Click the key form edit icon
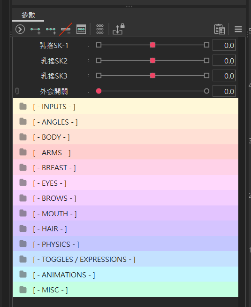Viewport: 251px width, 307px height. (x=81, y=29)
